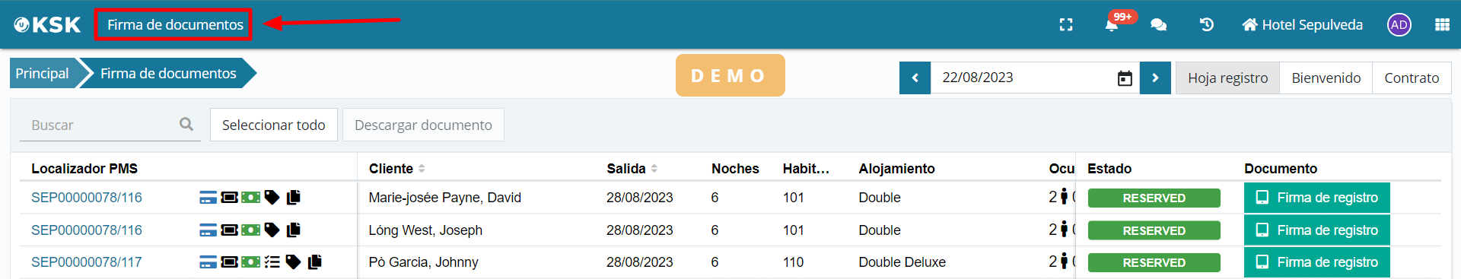The width and height of the screenshot is (1461, 279).
Task: Click the KSK logo in header
Action: pyautogui.click(x=47, y=25)
